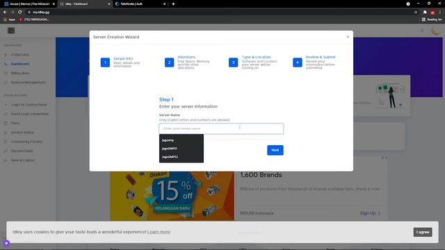This screenshot has width=445, height=250.
Task: Switch to the Aternos Free Minecraft tab
Action: point(29,4)
